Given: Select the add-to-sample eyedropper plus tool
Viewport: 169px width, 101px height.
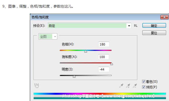Looking at the screenshot, I should 128,86.
